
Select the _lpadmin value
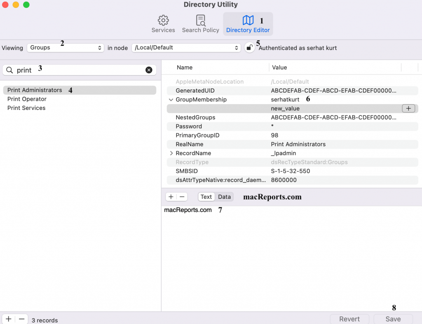point(284,153)
